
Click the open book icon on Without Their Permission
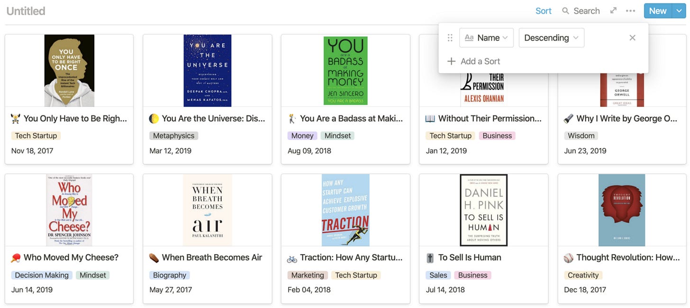[430, 119]
